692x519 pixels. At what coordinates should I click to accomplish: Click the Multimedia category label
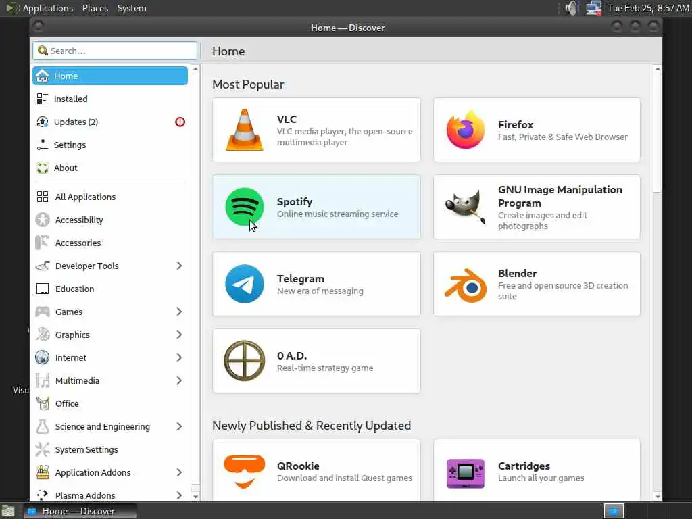coord(77,380)
